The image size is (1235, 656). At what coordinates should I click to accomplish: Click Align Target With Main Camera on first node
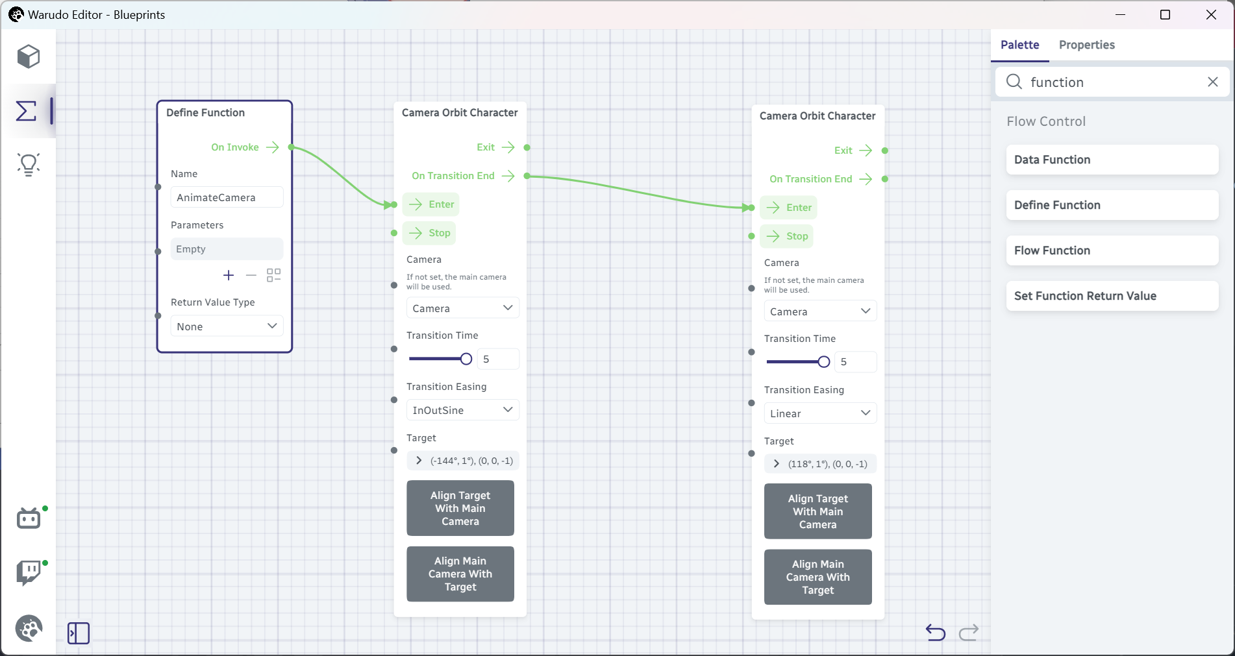click(x=460, y=508)
